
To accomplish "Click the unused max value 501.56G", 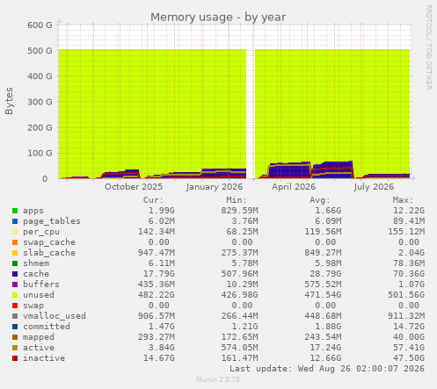I will click(x=406, y=295).
